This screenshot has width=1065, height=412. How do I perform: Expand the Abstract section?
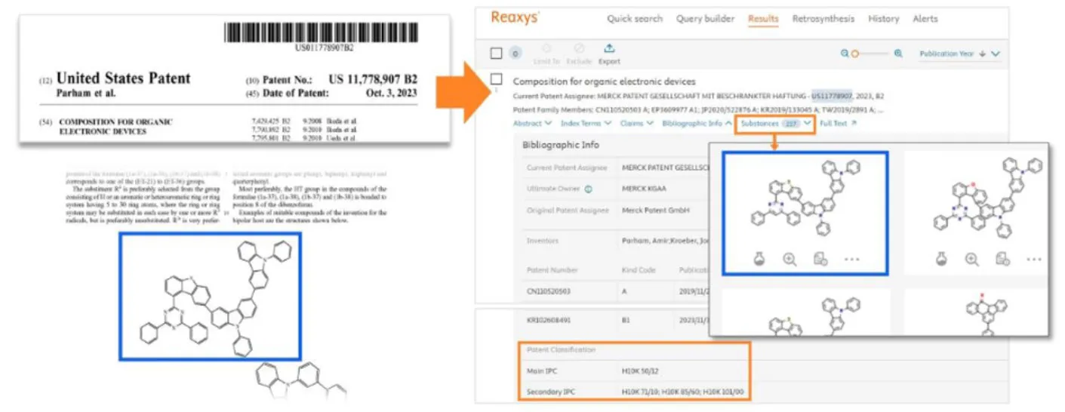pyautogui.click(x=532, y=123)
